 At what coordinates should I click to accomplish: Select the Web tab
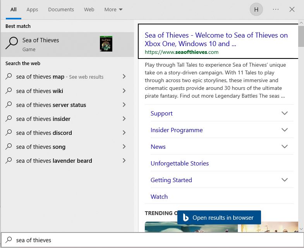coord(89,9)
